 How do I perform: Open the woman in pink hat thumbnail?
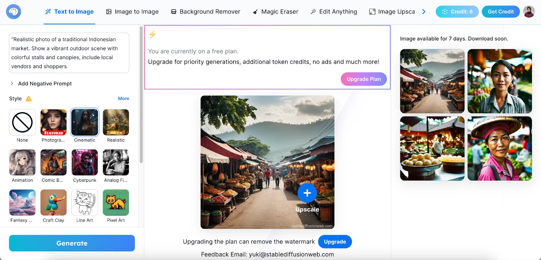click(499, 149)
